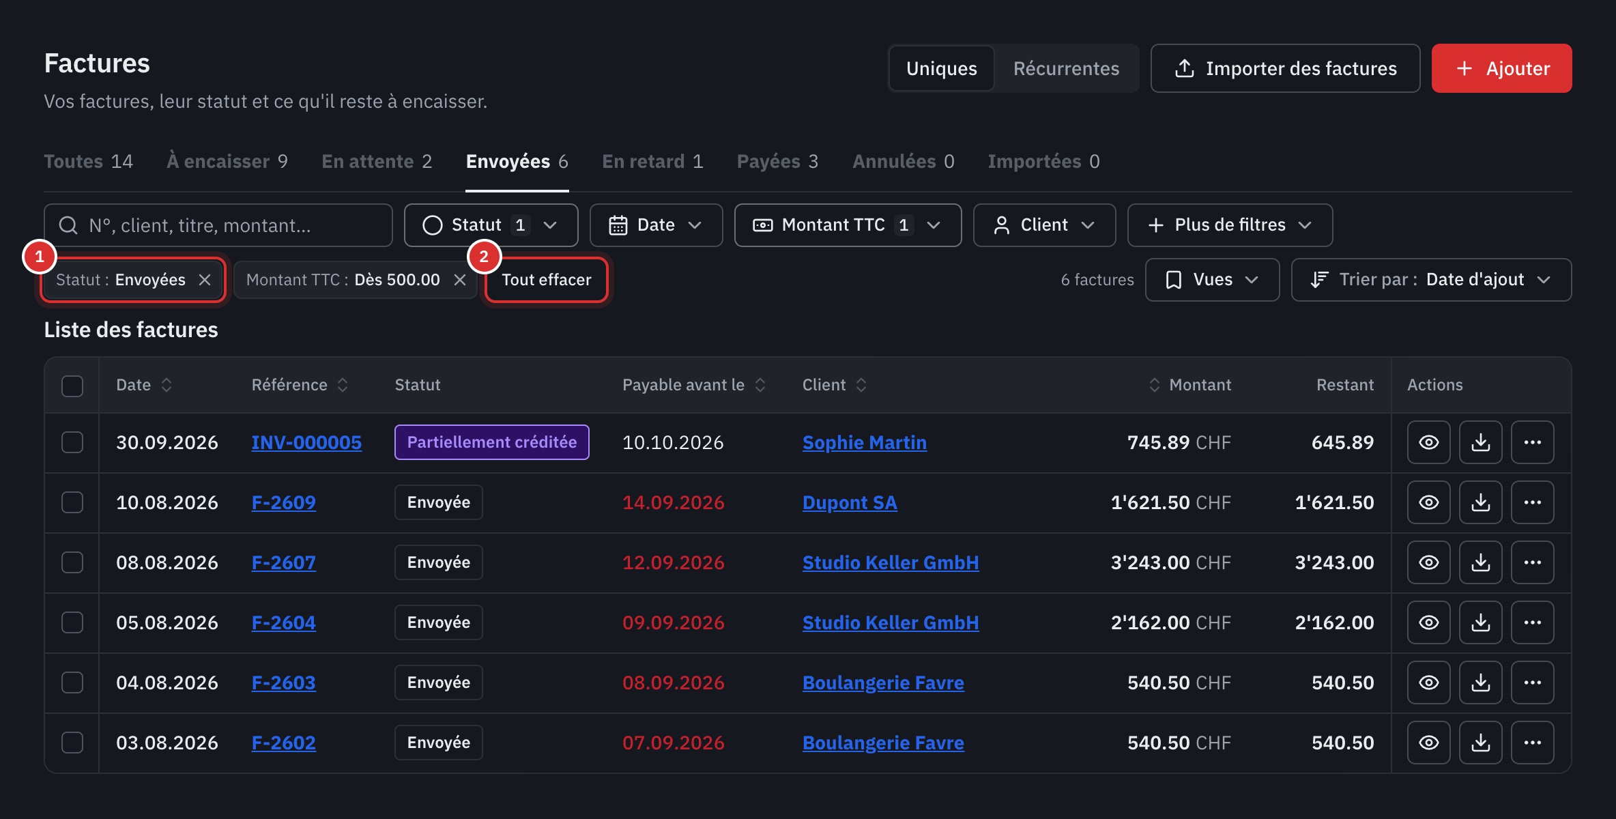
Task: Select the Récurrentes invoice type
Action: click(1066, 68)
